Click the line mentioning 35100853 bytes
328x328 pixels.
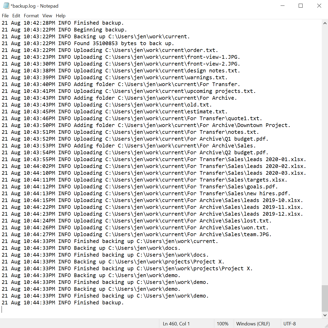click(x=124, y=44)
